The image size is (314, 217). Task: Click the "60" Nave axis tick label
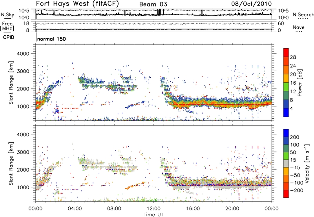click(281, 24)
